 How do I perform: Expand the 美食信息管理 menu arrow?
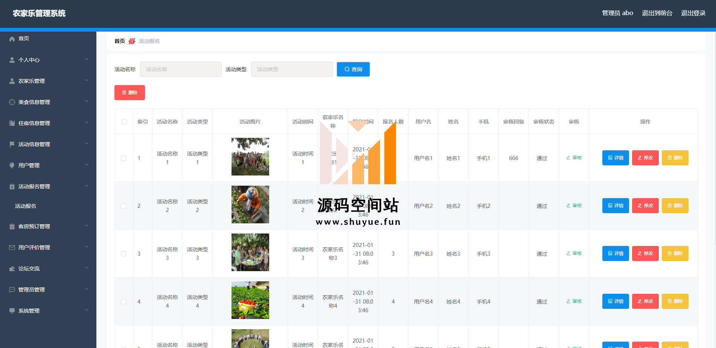coord(87,101)
